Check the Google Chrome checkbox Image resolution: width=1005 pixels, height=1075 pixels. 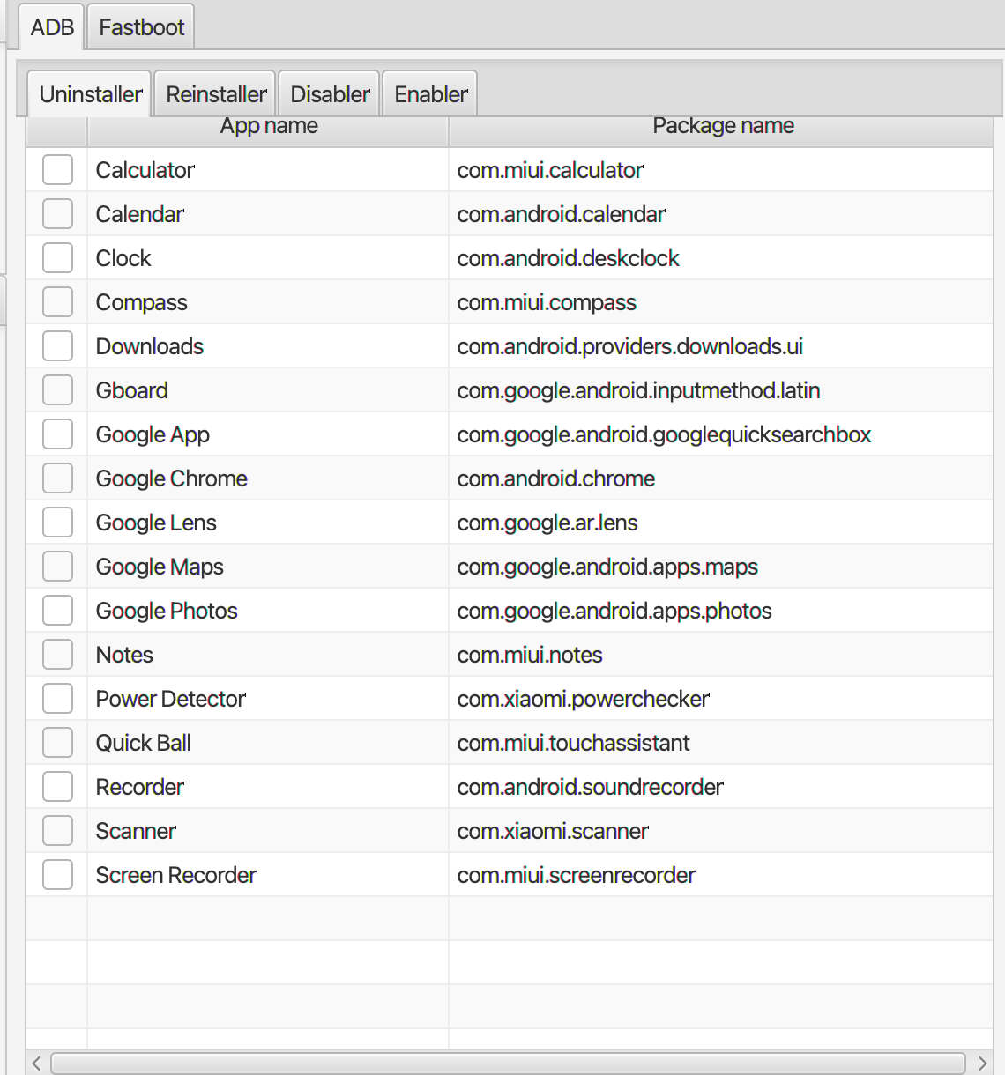58,478
